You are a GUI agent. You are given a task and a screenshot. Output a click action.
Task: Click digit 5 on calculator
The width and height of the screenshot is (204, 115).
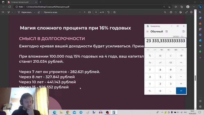click(x=160, y=77)
